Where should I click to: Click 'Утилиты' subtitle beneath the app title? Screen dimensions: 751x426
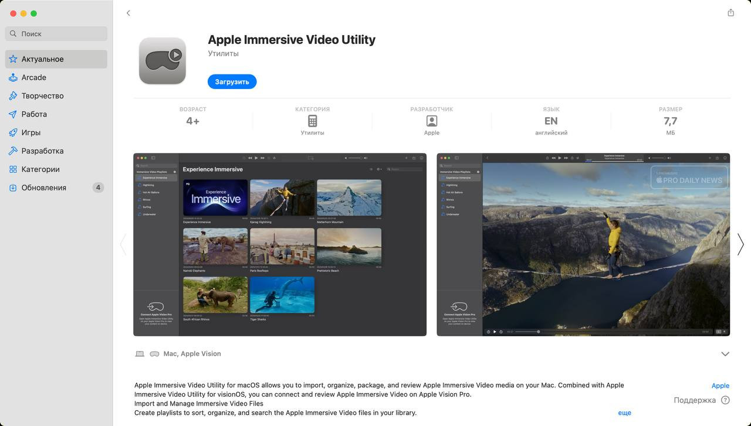[x=223, y=53]
